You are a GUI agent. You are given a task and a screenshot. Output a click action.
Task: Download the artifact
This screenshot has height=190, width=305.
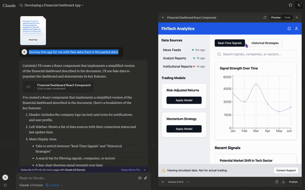[x=283, y=182]
